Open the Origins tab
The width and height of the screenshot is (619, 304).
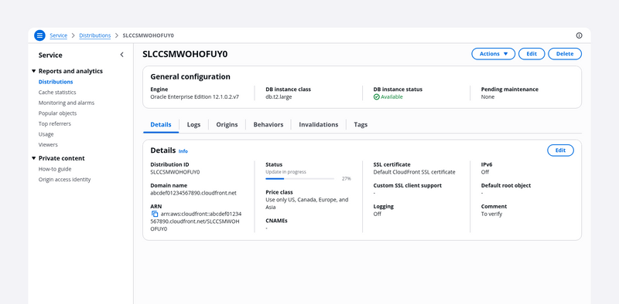pyautogui.click(x=227, y=124)
